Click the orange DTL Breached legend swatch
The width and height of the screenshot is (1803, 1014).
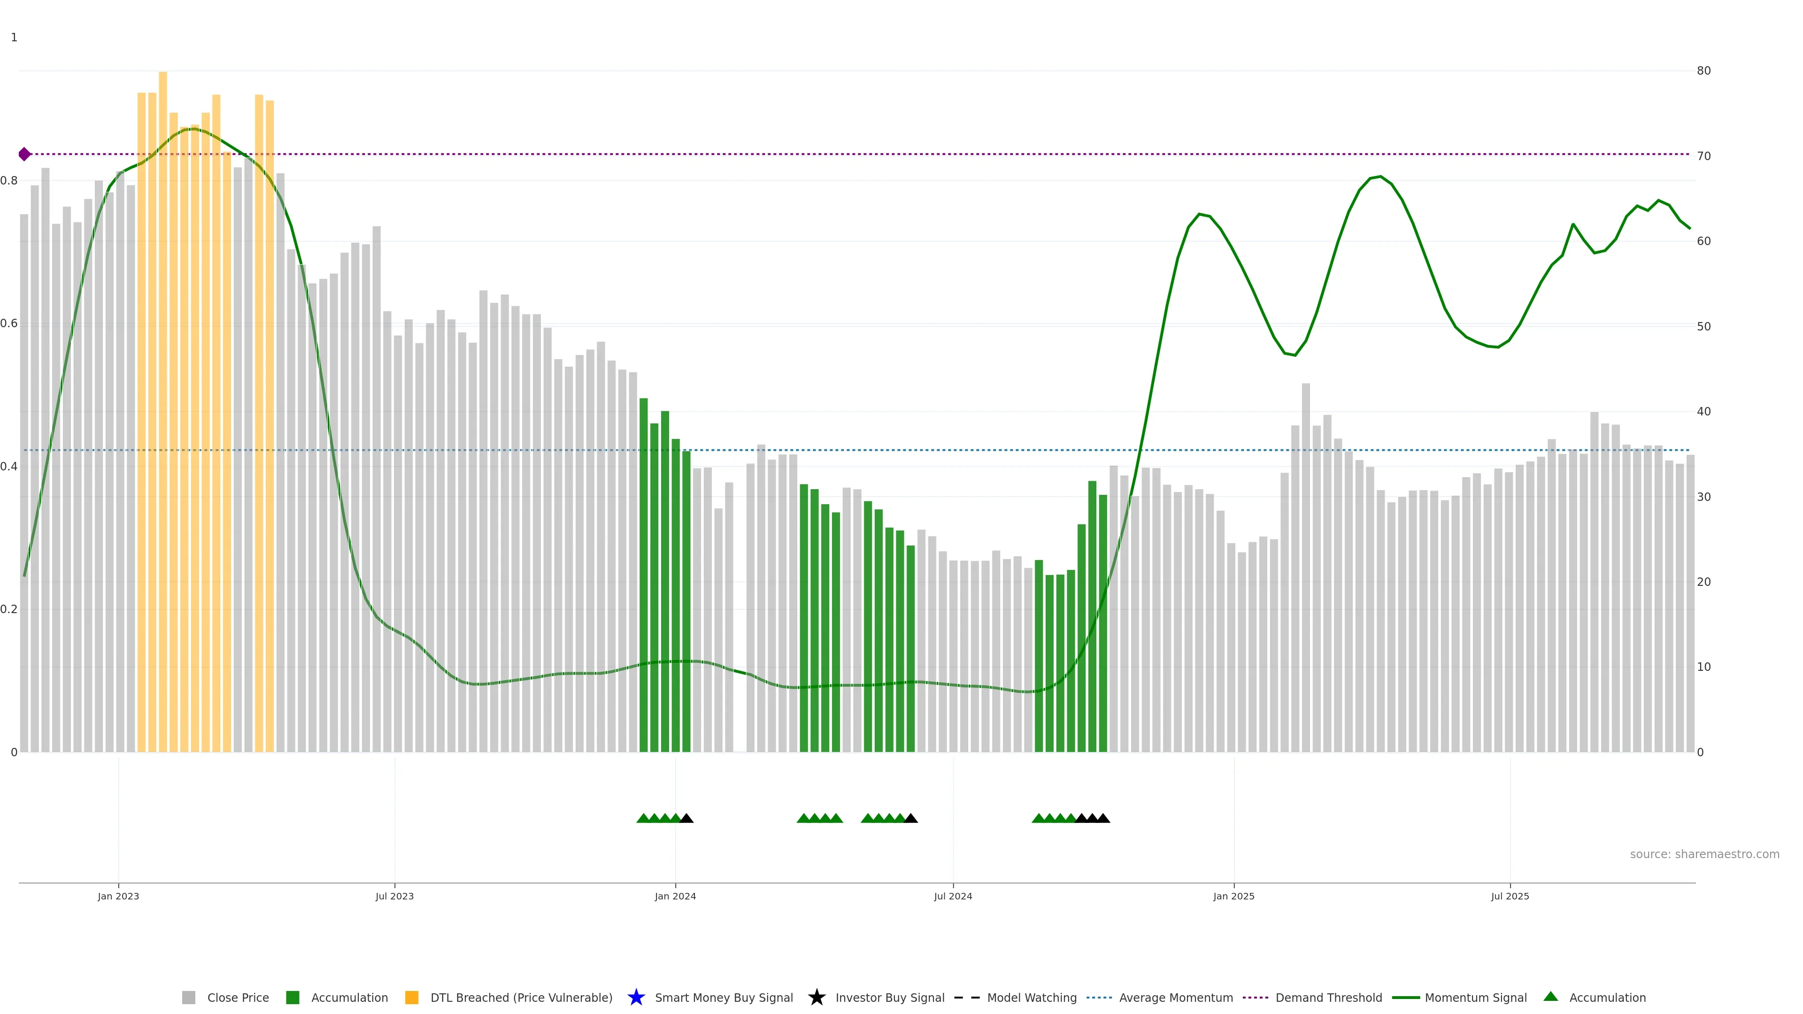[x=412, y=998]
